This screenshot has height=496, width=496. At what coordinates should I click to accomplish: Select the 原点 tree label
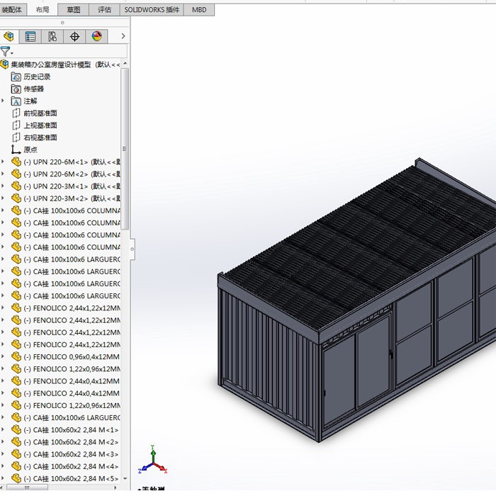[x=30, y=150]
